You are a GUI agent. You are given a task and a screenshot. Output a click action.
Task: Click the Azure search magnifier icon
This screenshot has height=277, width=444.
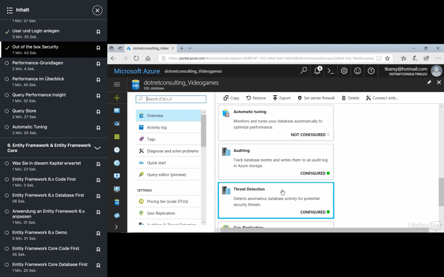tap(304, 71)
